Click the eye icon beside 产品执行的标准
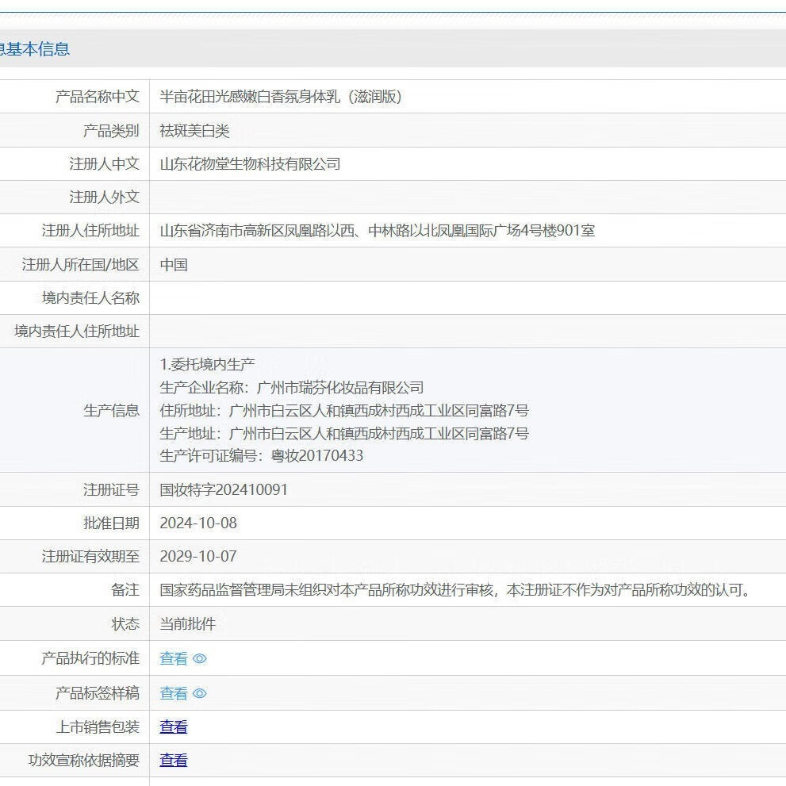The image size is (786, 786). point(200,658)
